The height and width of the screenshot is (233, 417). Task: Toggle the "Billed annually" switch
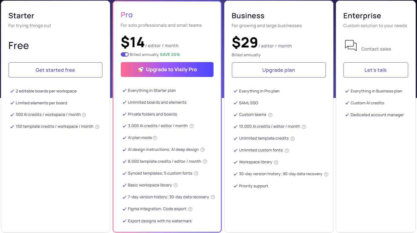124,54
